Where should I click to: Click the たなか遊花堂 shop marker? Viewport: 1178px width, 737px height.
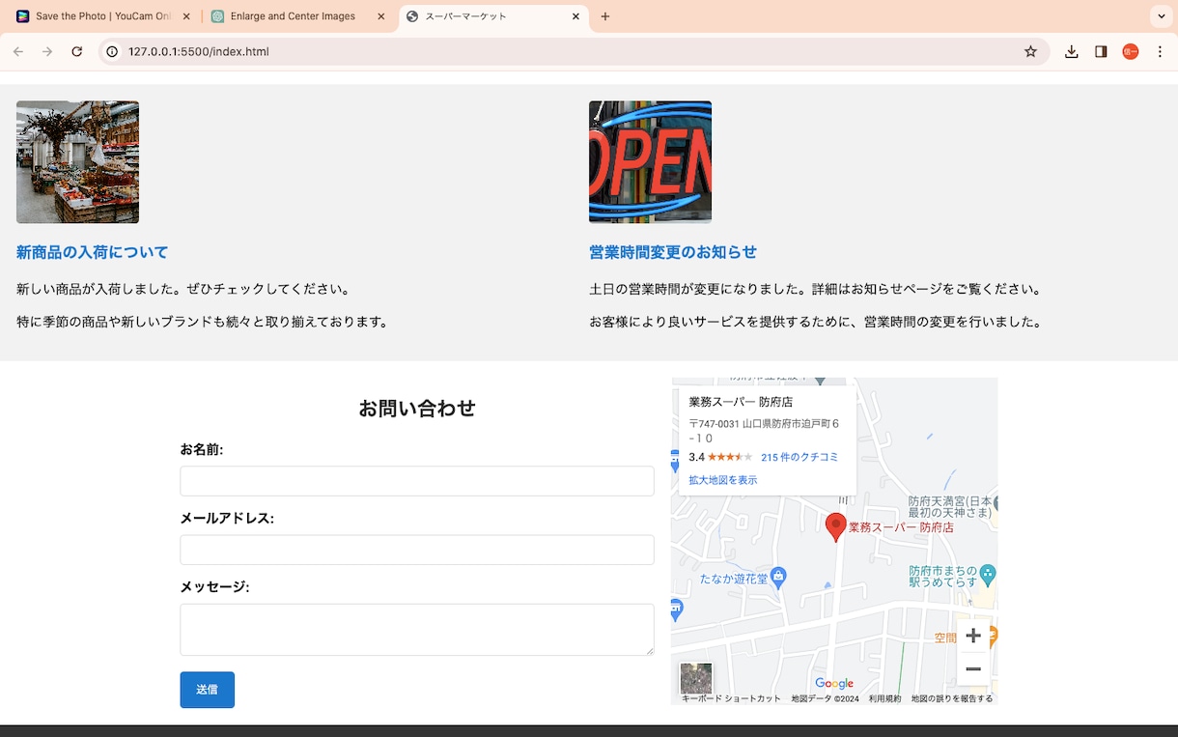point(779,577)
